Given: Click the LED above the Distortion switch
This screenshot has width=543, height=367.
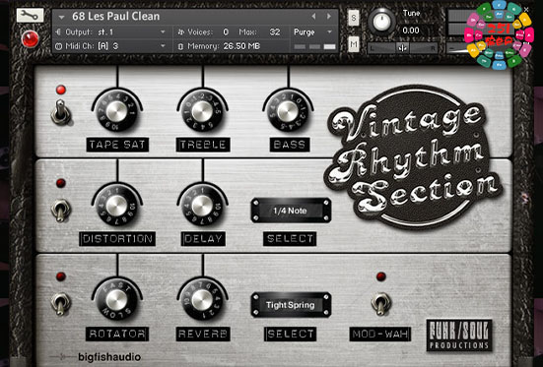Looking at the screenshot, I should point(61,183).
